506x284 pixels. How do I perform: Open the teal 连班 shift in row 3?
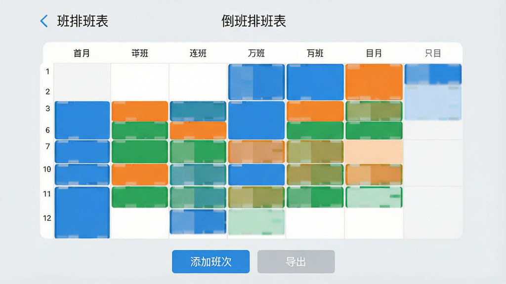coord(198,111)
